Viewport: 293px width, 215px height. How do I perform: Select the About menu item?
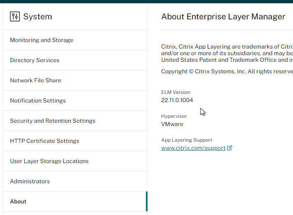click(x=75, y=201)
